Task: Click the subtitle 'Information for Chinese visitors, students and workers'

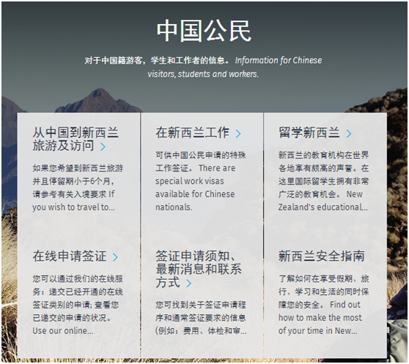Action: coord(235,67)
